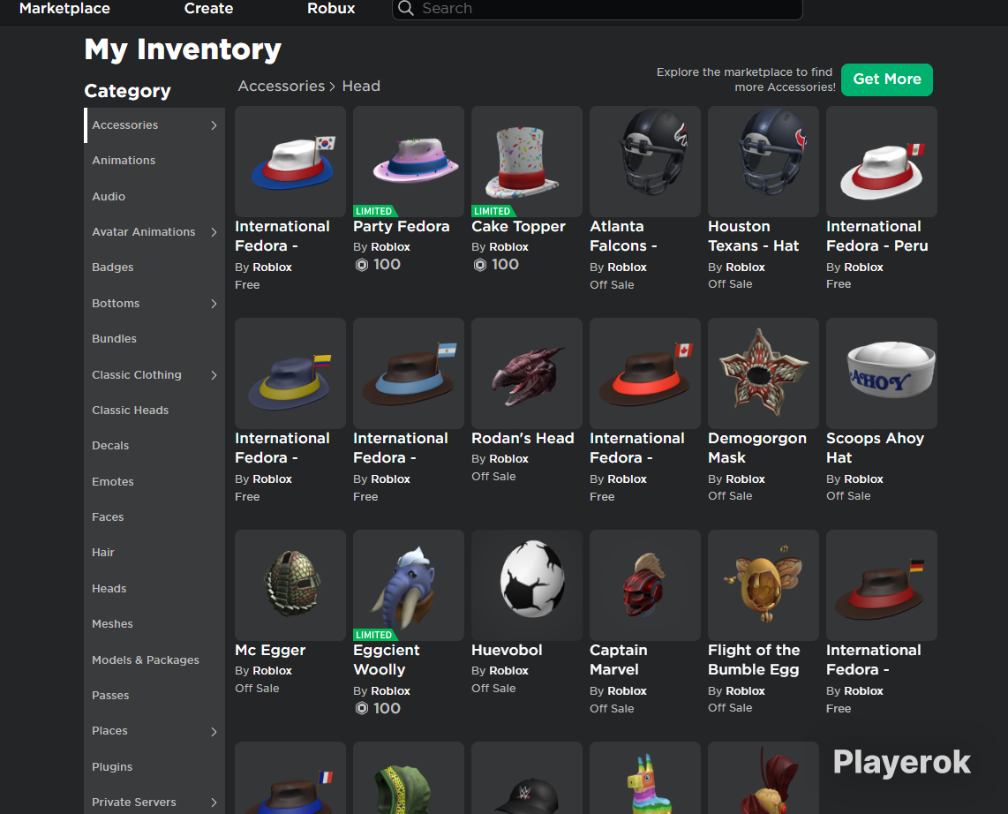1008x814 pixels.
Task: Expand the Classic Clothing chevron
Action: pyautogui.click(x=214, y=375)
